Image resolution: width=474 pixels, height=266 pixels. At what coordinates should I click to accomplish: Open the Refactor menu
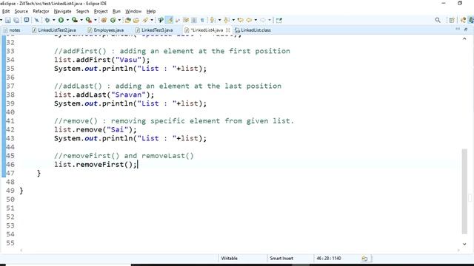41,11
